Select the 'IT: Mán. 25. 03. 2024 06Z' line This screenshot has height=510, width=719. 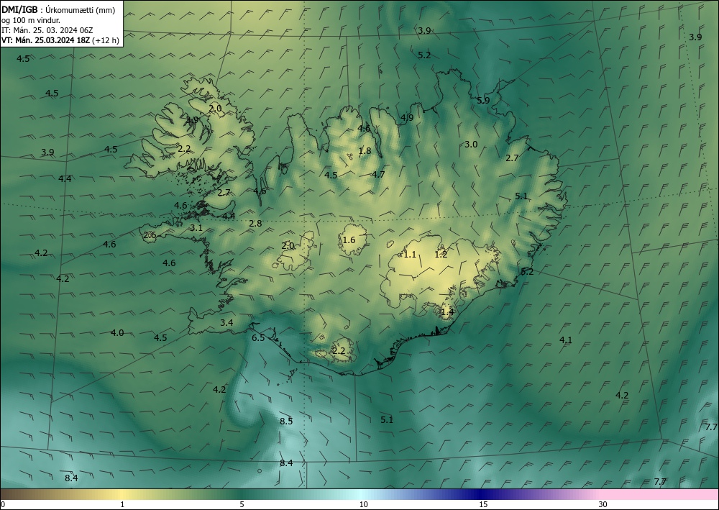pos(47,30)
